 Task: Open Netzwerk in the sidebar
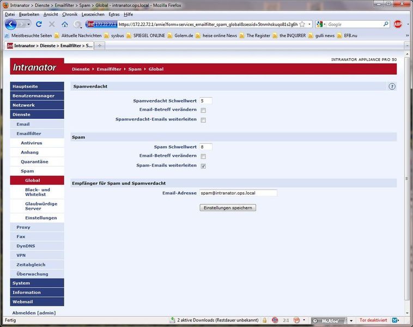[37, 105]
